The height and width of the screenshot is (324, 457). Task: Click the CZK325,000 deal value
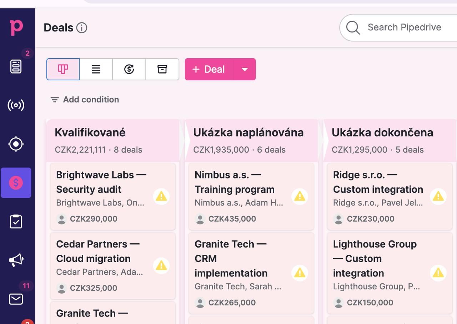pos(94,288)
